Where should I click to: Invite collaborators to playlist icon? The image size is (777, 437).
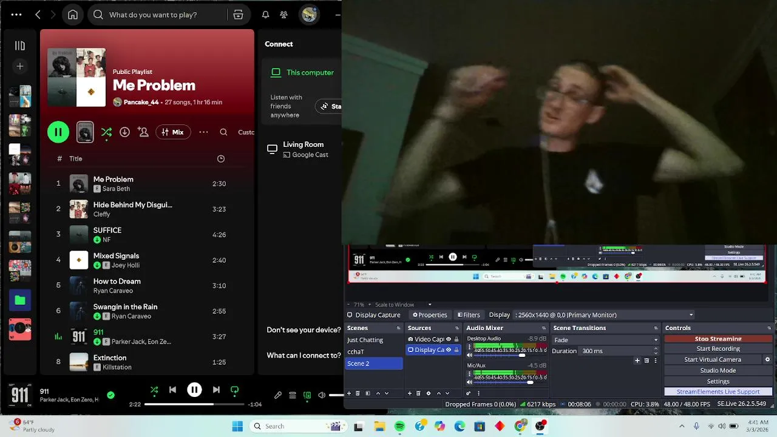[143, 132]
